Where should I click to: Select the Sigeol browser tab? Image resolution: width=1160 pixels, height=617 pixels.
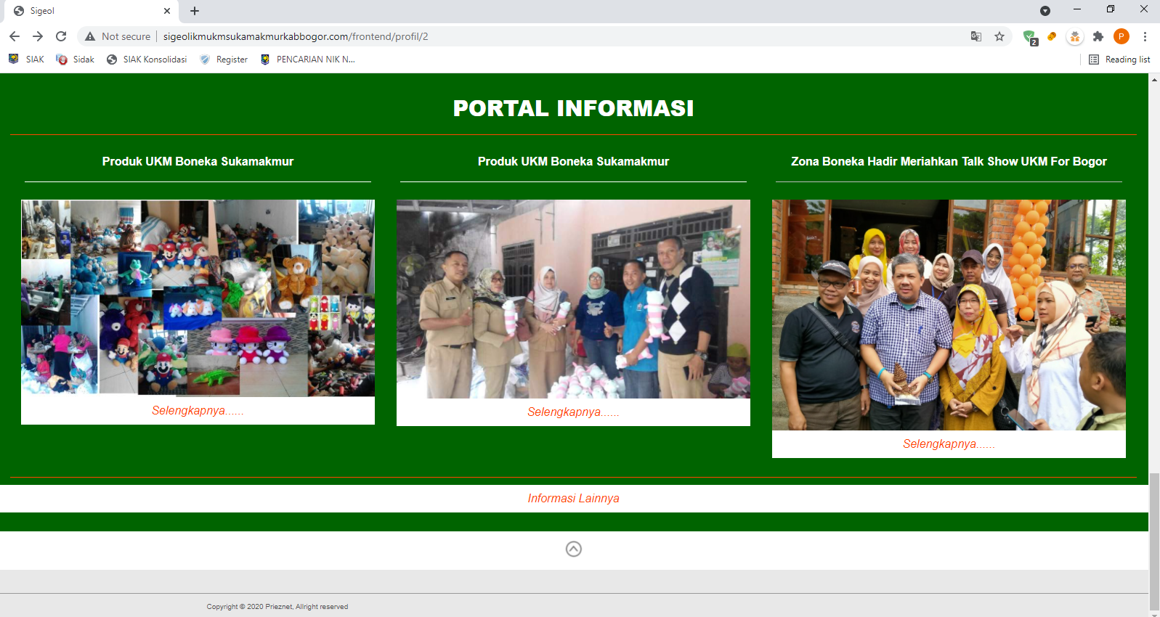(91, 11)
